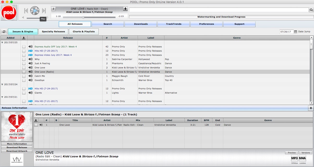Image resolution: width=314 pixels, height=167 pixels.
Task: Click speaker icon for One Love (Radio)
Action: click(x=31, y=72)
